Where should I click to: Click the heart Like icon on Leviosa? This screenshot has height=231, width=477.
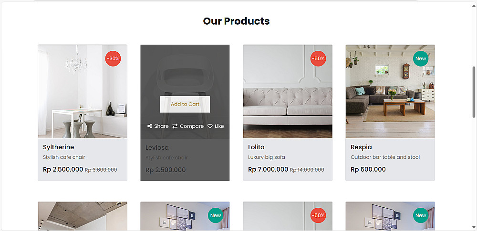click(210, 126)
